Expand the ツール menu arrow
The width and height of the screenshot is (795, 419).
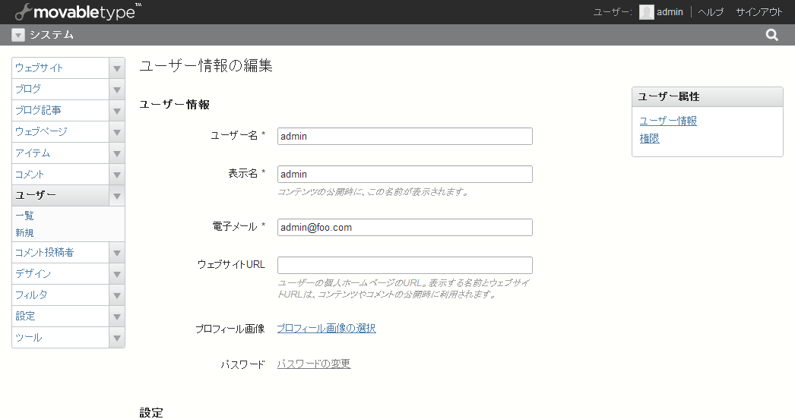pos(116,338)
